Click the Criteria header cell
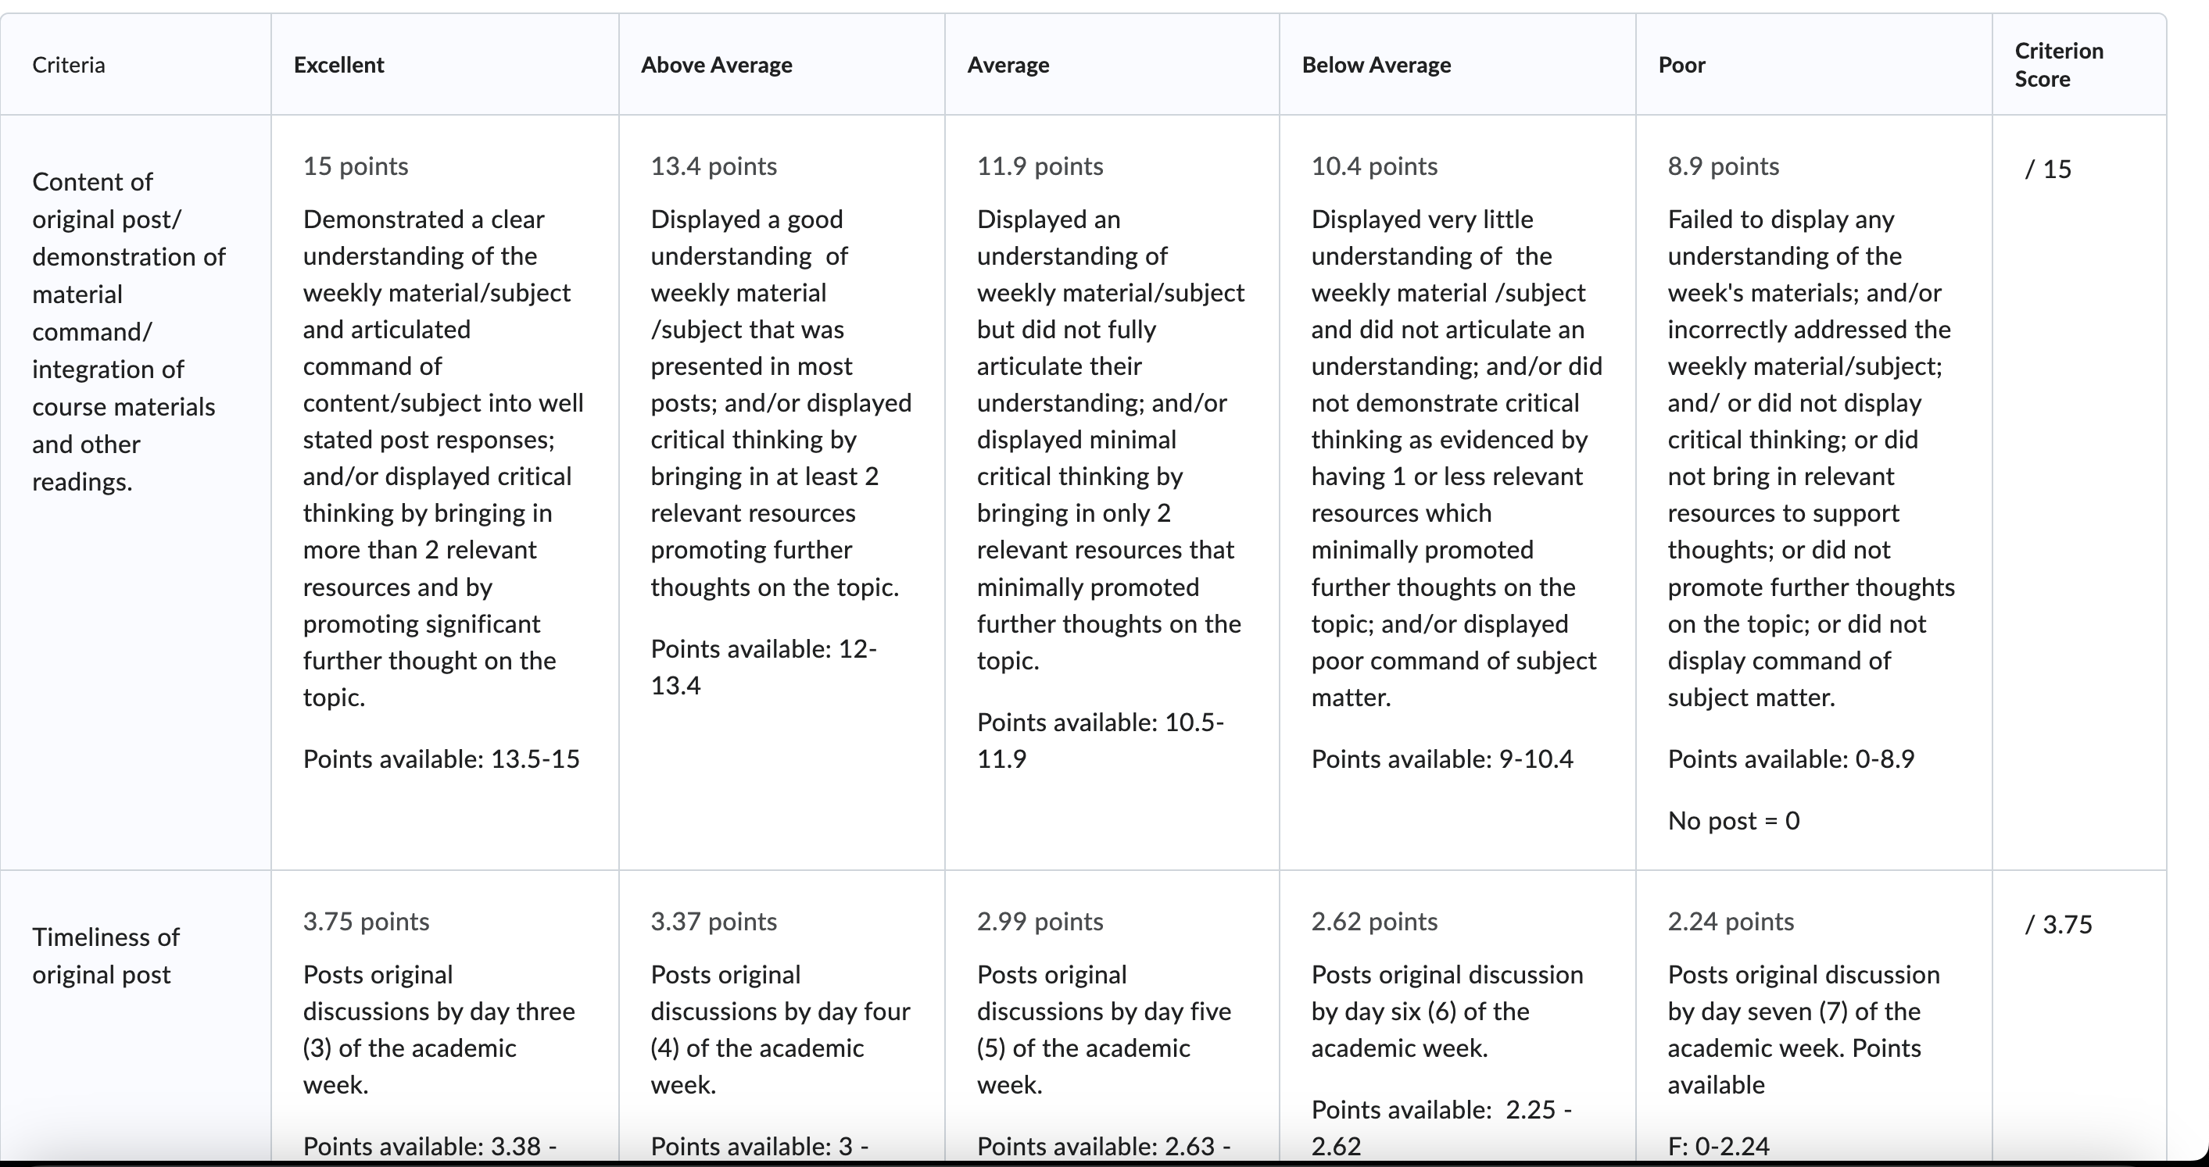 coord(135,64)
